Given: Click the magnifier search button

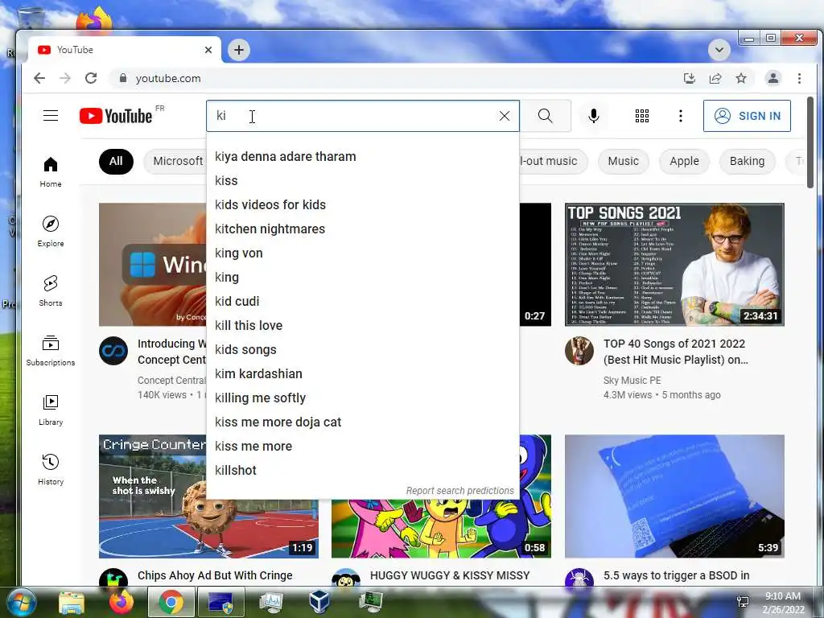Looking at the screenshot, I should coord(546,116).
